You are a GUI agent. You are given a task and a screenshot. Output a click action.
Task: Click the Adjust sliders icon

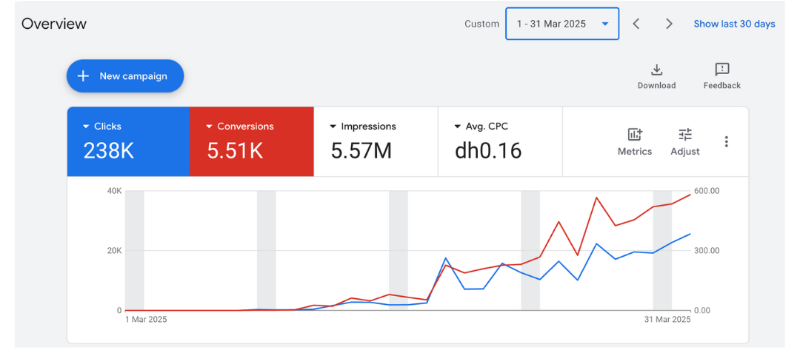click(685, 135)
